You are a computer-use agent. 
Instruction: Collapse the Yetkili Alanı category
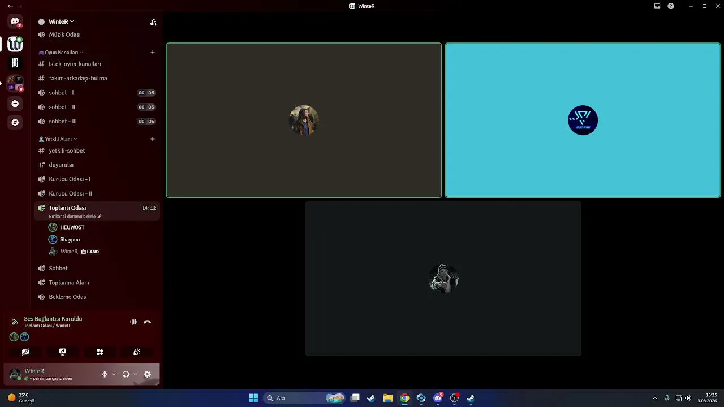(x=58, y=139)
